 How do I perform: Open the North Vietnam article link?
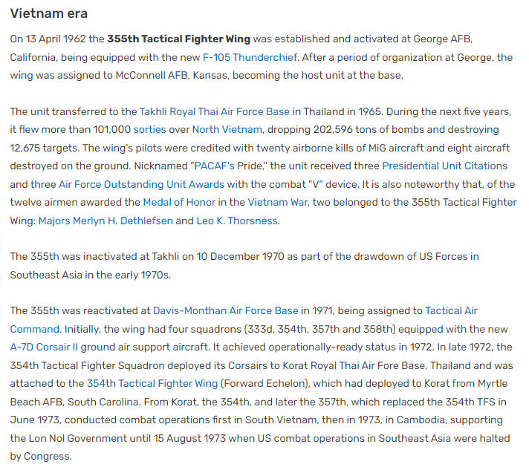(x=227, y=130)
